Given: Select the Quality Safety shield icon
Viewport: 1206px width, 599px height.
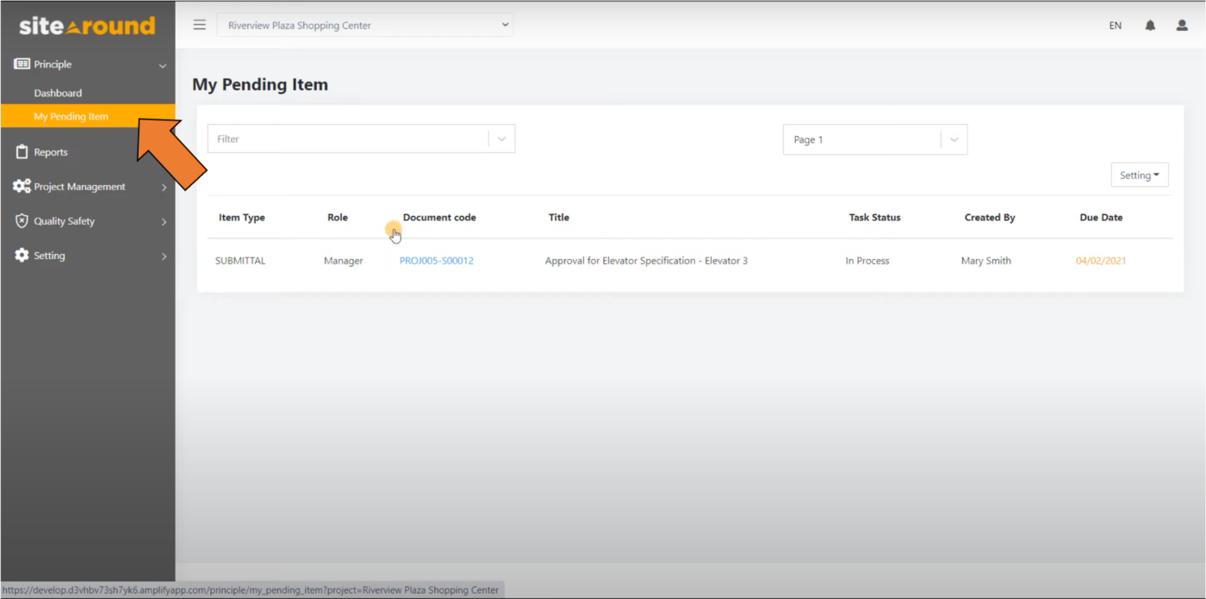Looking at the screenshot, I should pos(21,220).
